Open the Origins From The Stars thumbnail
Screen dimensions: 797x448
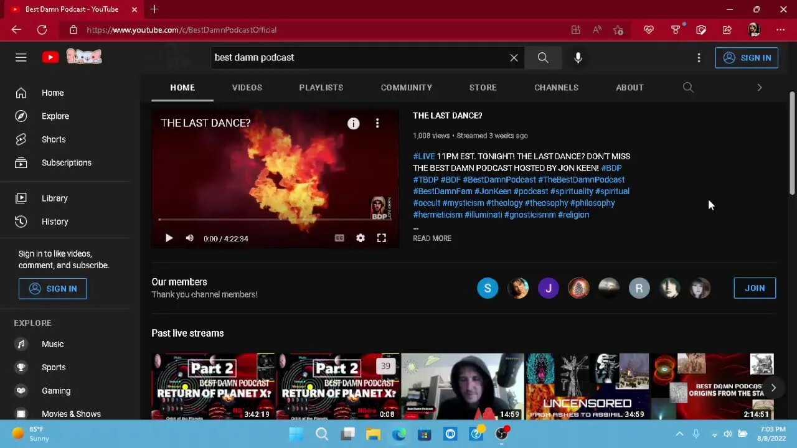point(713,386)
